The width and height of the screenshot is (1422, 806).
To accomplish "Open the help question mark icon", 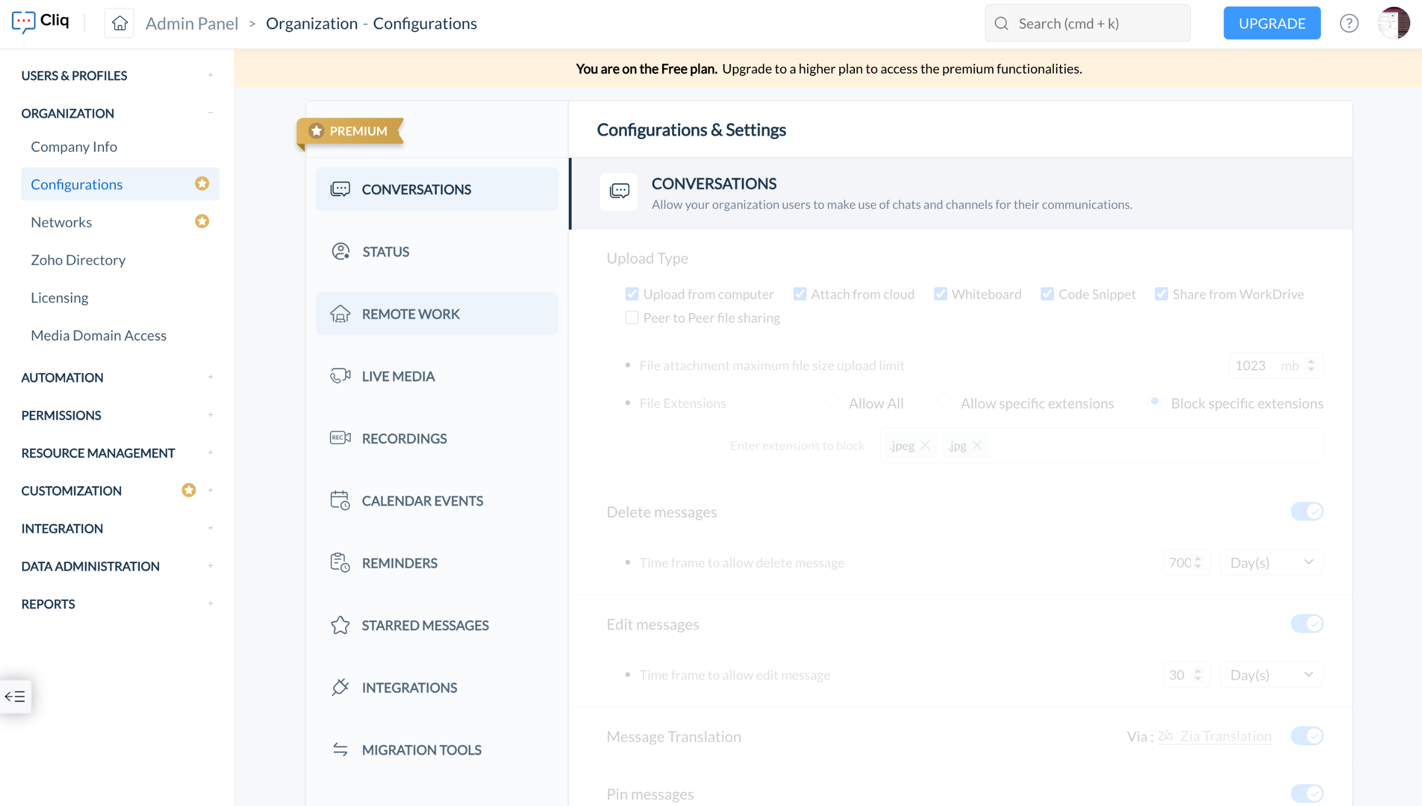I will click(x=1348, y=23).
